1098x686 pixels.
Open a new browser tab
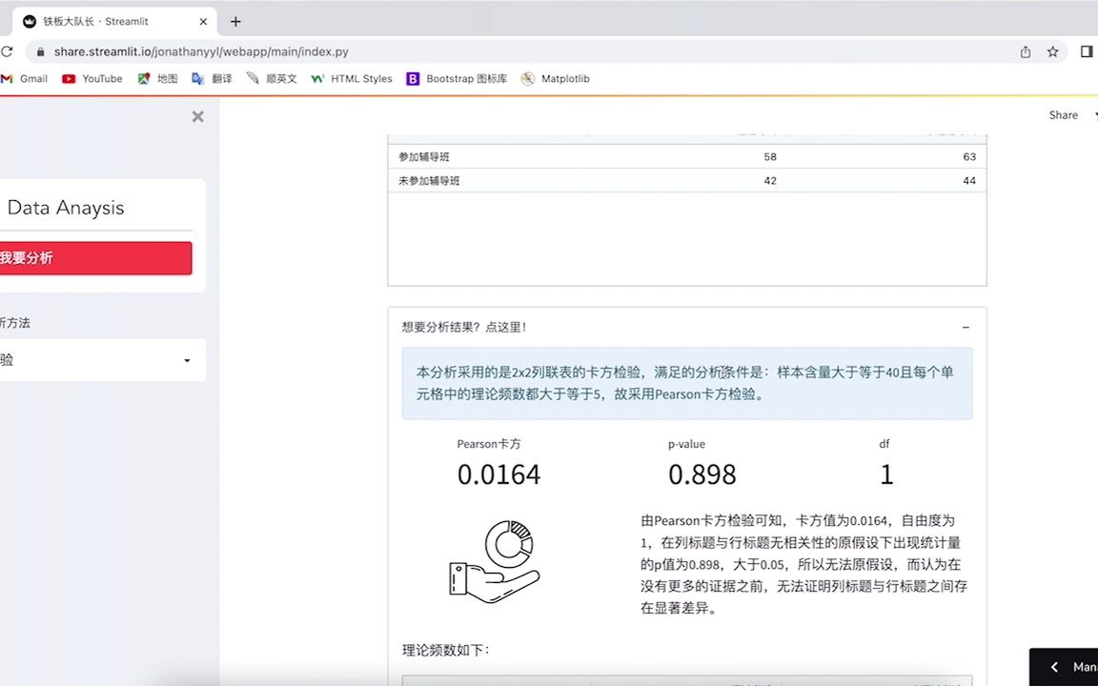[235, 21]
